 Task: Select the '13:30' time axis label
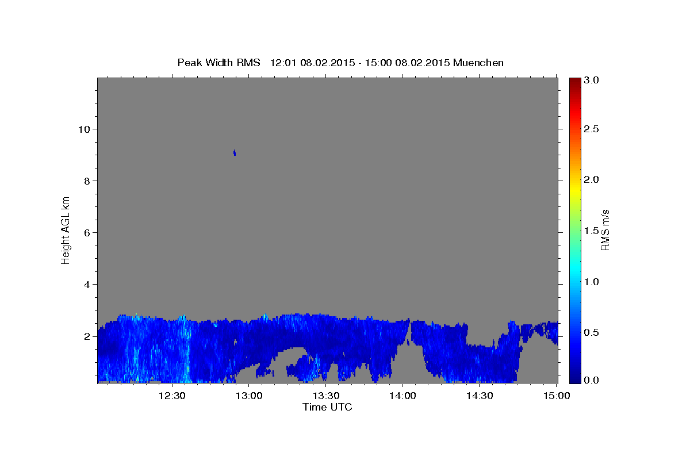click(x=325, y=396)
